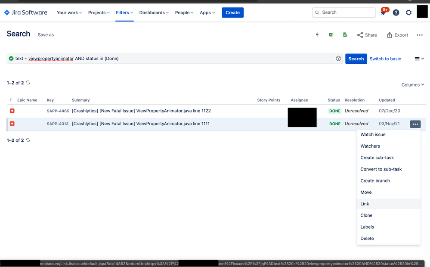Open summary ViewPropertyAnimator.java line 1111

(141, 124)
